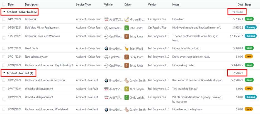The image size is (260, 114).
Task: Click Opel logo in New exhaust system row
Action: click(106, 57)
